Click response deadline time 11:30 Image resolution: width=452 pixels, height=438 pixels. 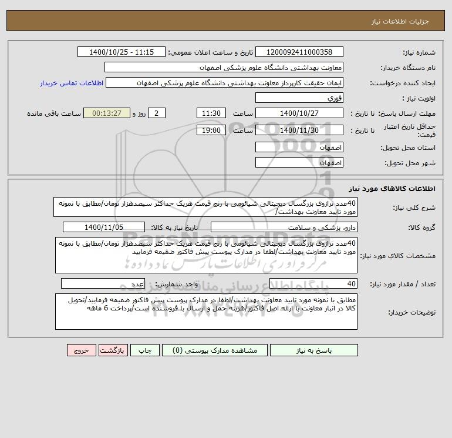coord(211,113)
